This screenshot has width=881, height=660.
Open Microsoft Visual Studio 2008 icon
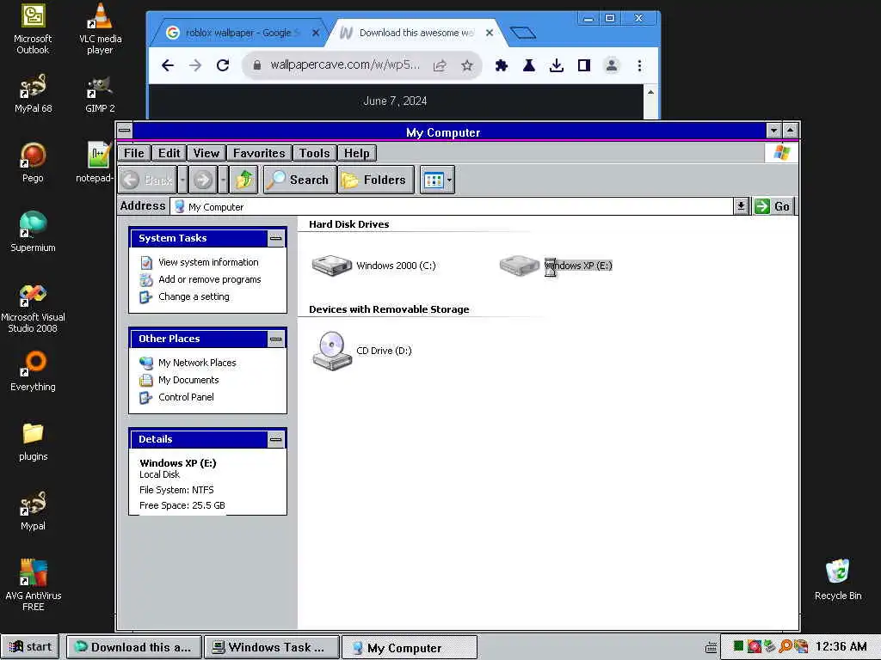[33, 309]
